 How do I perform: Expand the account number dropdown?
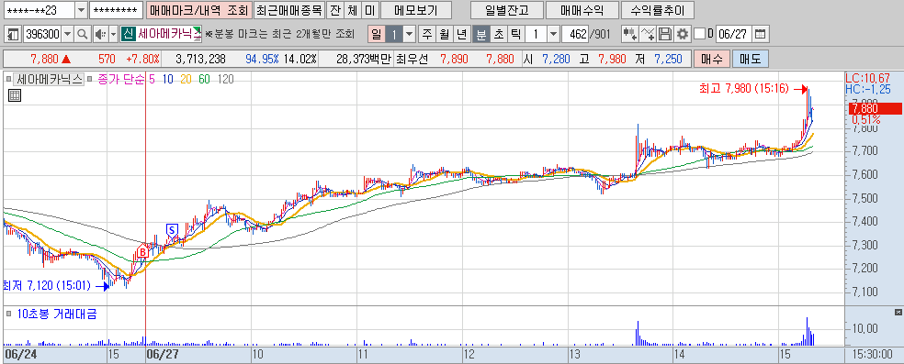pyautogui.click(x=81, y=10)
